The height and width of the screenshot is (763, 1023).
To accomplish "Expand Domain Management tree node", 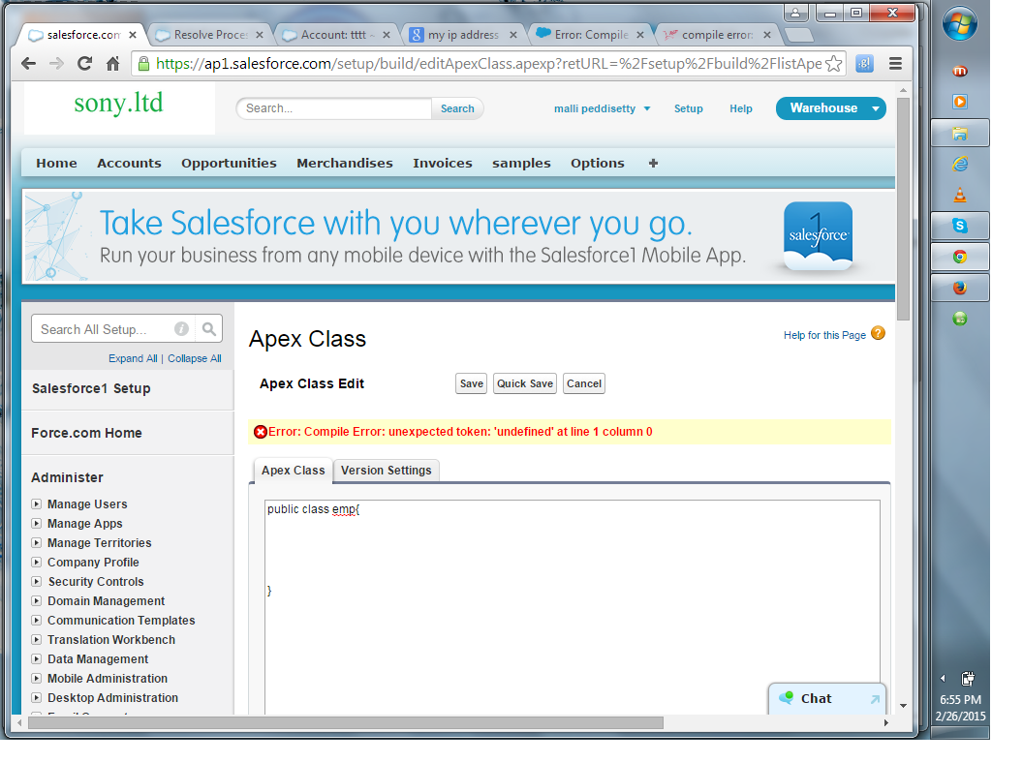I will coord(37,600).
